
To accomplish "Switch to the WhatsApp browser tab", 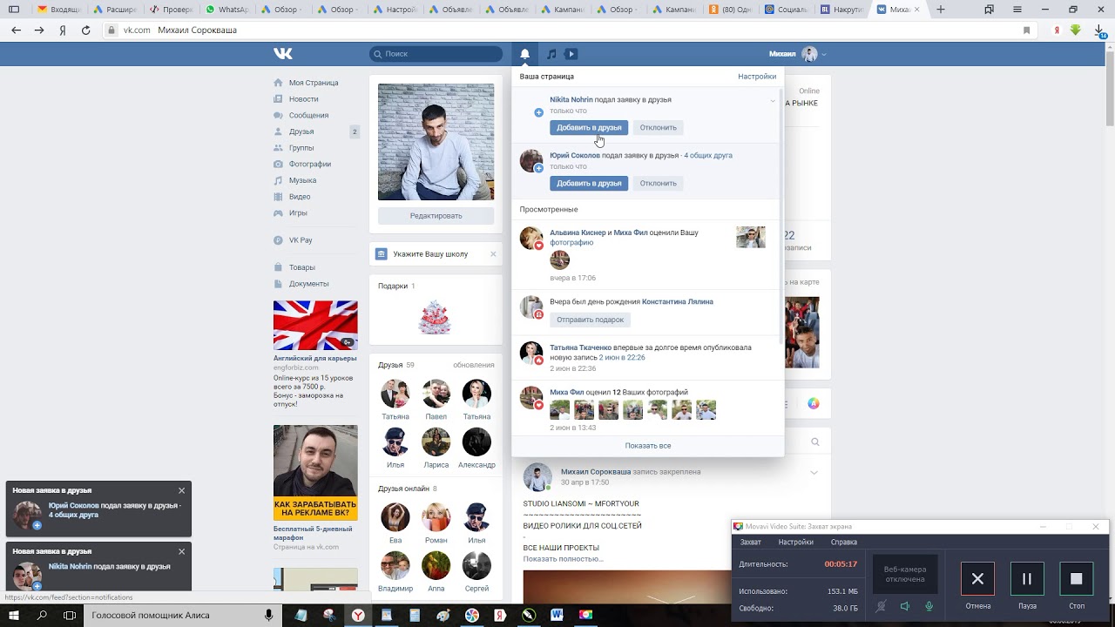I will coord(228,10).
